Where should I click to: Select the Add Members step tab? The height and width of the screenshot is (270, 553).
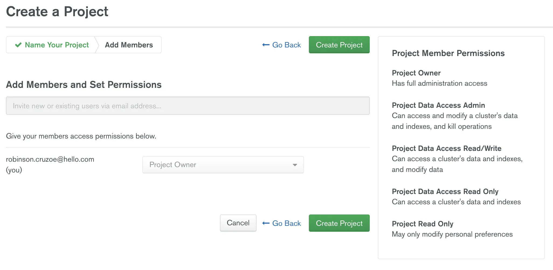(129, 45)
